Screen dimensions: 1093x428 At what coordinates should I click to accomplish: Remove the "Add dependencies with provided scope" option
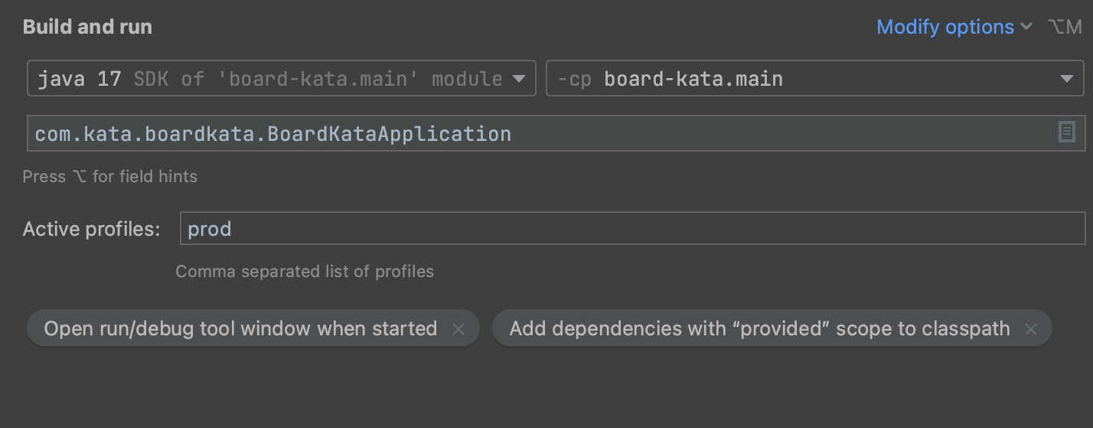coord(1031,329)
